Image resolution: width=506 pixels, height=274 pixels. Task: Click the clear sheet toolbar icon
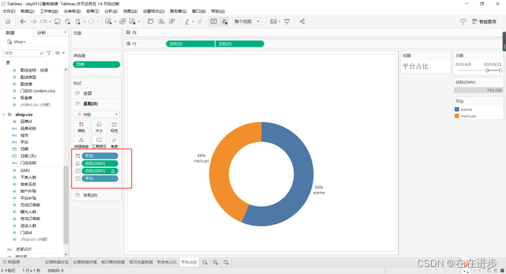tap(132, 22)
